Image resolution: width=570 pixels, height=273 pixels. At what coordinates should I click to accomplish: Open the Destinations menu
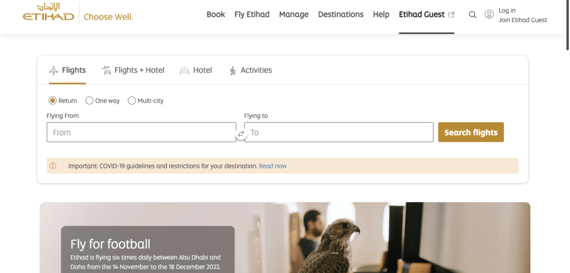click(341, 14)
